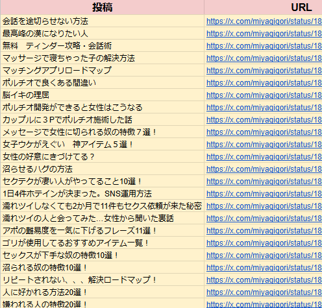
Task: Select the URL column header
Action: point(263,7)
